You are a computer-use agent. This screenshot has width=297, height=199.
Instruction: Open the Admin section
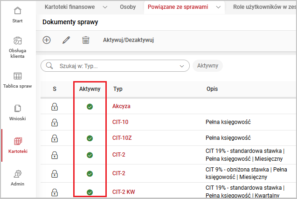tap(17, 177)
